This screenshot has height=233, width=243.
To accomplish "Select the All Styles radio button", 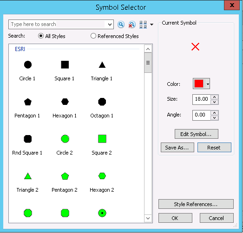I will tap(41, 36).
